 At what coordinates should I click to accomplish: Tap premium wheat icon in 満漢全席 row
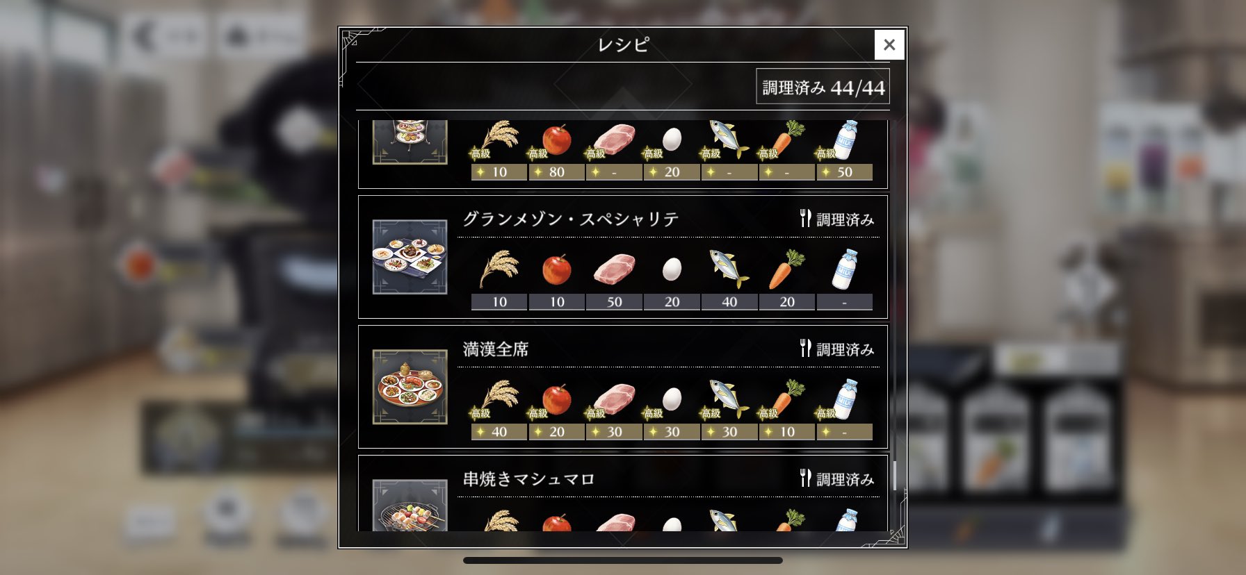[x=496, y=399]
